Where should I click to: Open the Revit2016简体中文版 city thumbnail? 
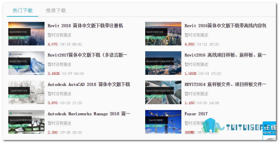[163, 34]
